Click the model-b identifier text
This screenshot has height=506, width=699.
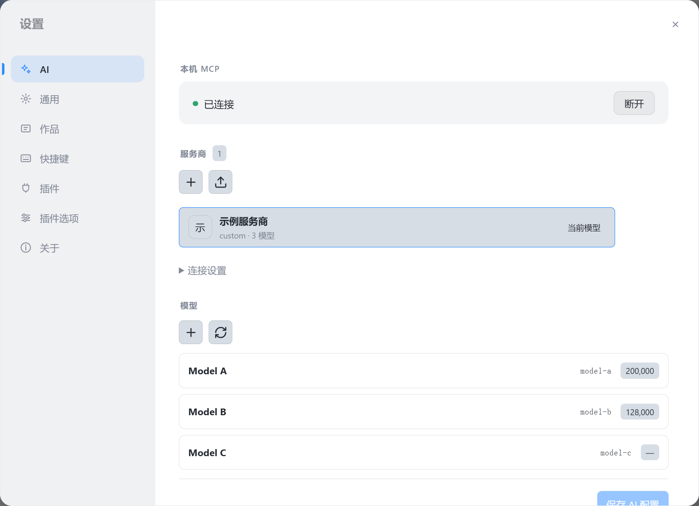(x=596, y=412)
